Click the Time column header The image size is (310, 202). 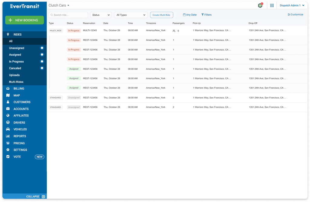click(130, 23)
